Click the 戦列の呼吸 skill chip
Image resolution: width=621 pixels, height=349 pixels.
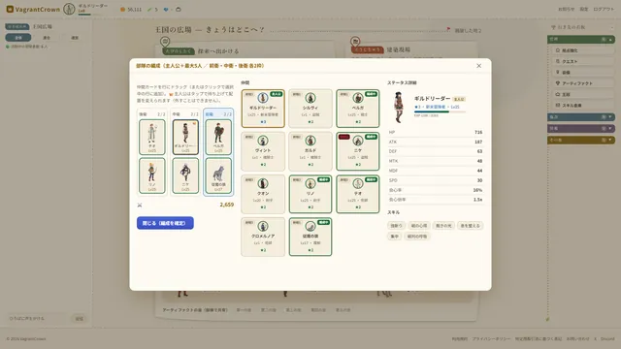coord(417,237)
